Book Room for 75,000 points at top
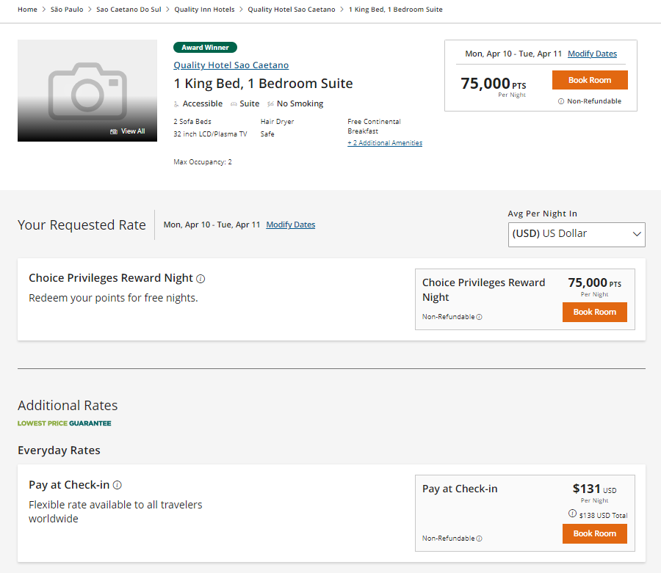661x573 pixels. tap(590, 80)
